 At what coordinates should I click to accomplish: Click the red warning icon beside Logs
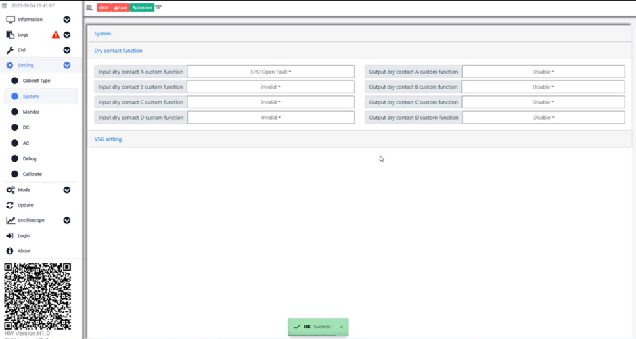tap(56, 35)
